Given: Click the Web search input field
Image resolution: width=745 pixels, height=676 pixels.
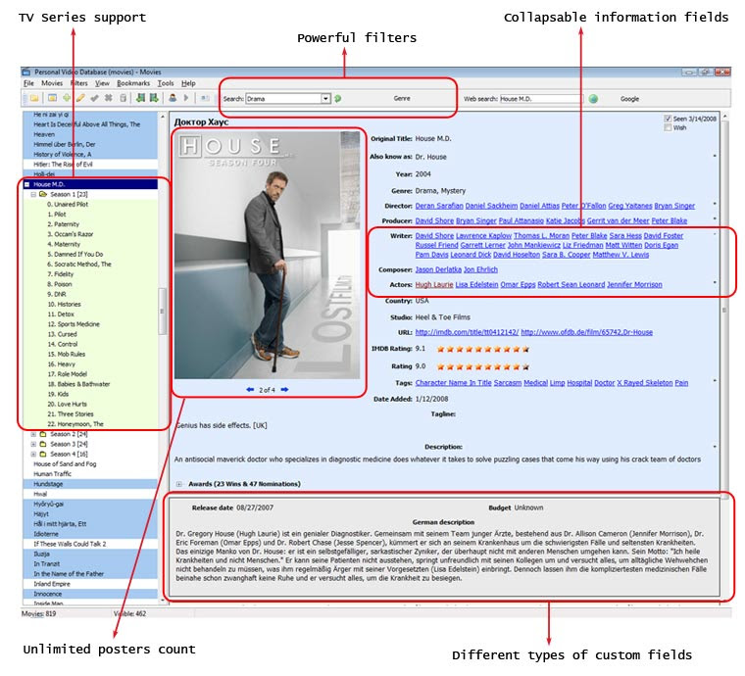Looking at the screenshot, I should tap(541, 99).
